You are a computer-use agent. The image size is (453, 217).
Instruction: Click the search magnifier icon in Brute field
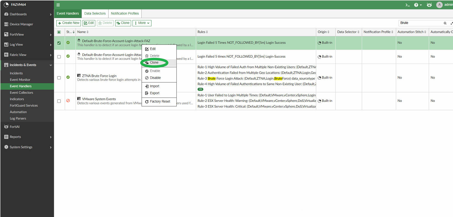(445, 23)
